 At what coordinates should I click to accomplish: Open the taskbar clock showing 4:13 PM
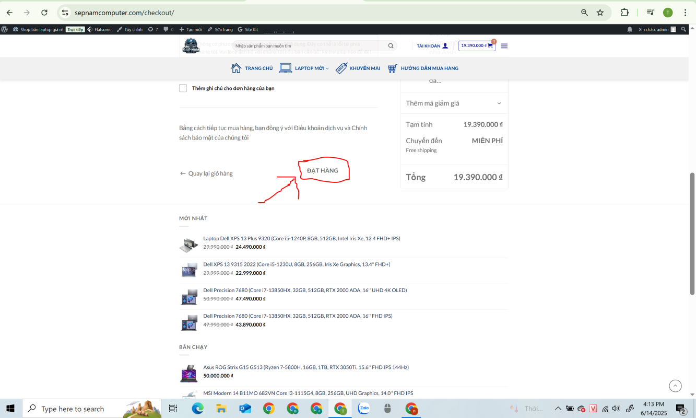pyautogui.click(x=654, y=409)
